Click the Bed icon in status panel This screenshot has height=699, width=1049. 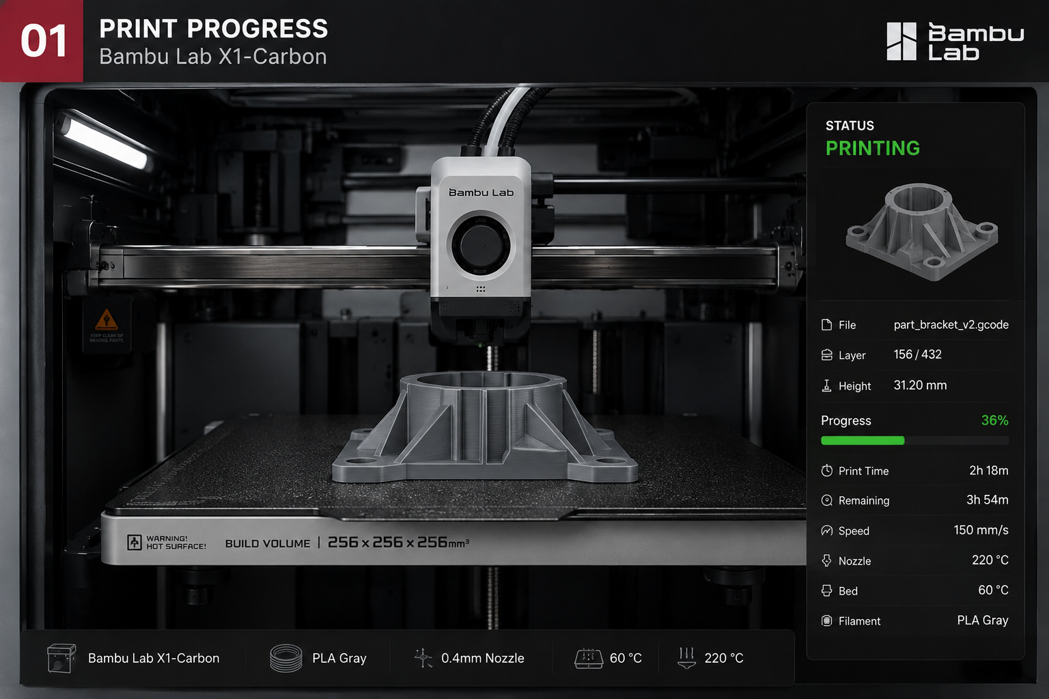click(x=826, y=590)
